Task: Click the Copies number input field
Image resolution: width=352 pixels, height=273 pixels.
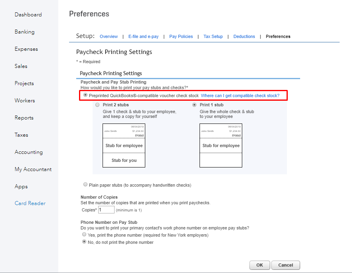Action: (106, 210)
